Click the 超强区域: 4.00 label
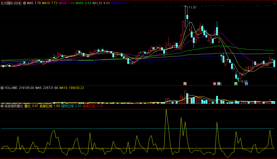 point(93,106)
